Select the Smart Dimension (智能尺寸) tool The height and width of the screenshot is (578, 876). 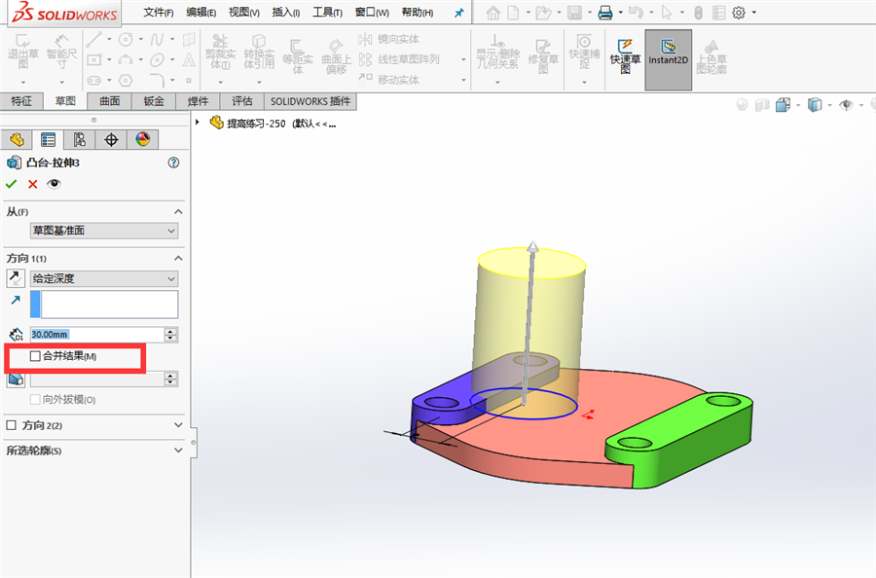[x=61, y=51]
